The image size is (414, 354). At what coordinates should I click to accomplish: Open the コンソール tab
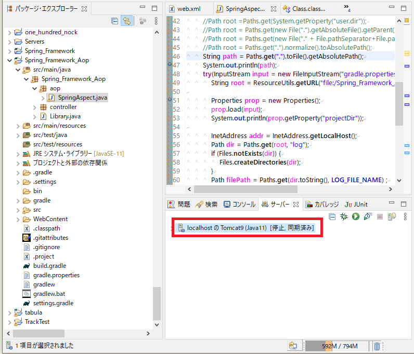pyautogui.click(x=240, y=205)
